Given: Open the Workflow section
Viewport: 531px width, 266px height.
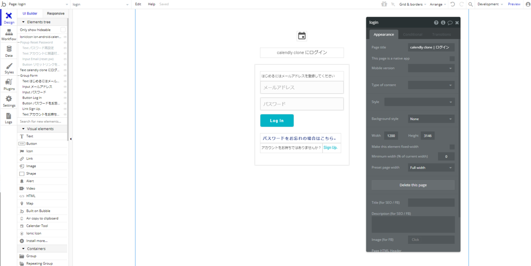Looking at the screenshot, I should 9,35.
